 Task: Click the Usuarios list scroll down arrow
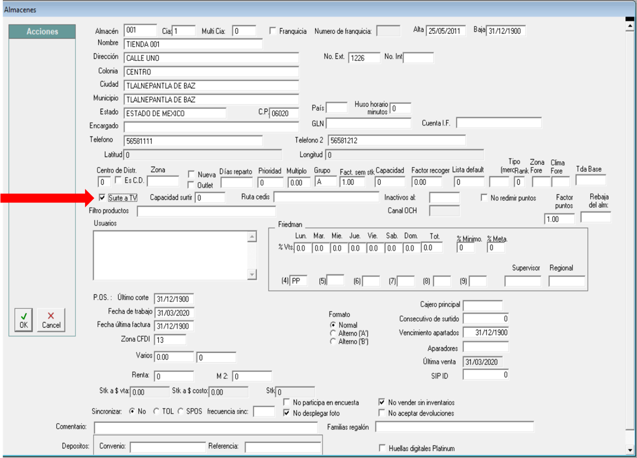click(x=252, y=275)
